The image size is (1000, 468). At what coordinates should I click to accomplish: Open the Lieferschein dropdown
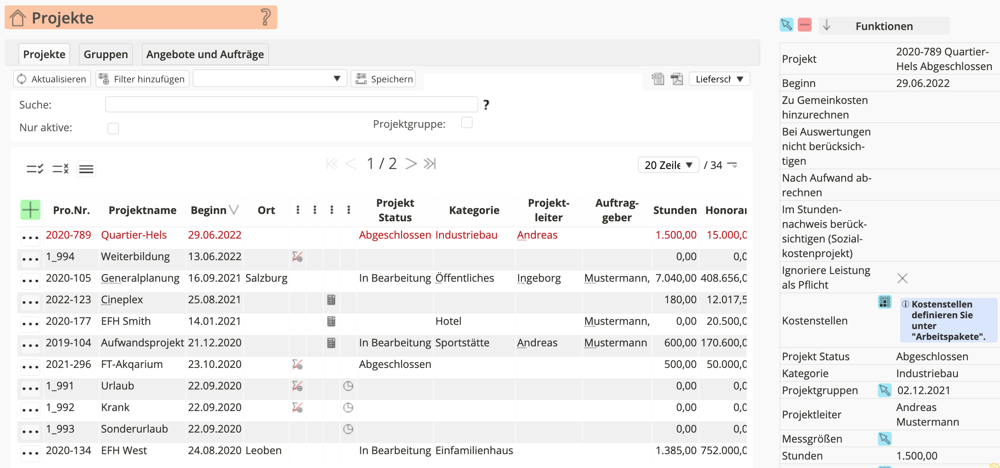(719, 79)
